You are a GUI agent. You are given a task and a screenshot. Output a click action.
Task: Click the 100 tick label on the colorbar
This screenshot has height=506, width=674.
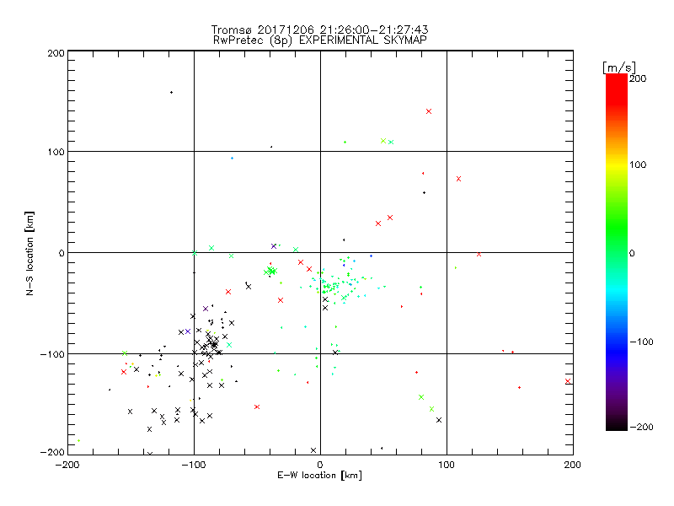pyautogui.click(x=638, y=164)
